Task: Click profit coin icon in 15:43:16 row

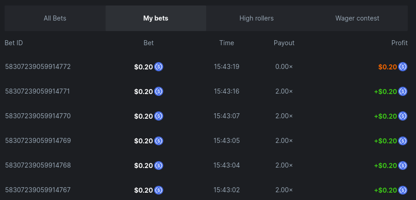Action: 403,91
